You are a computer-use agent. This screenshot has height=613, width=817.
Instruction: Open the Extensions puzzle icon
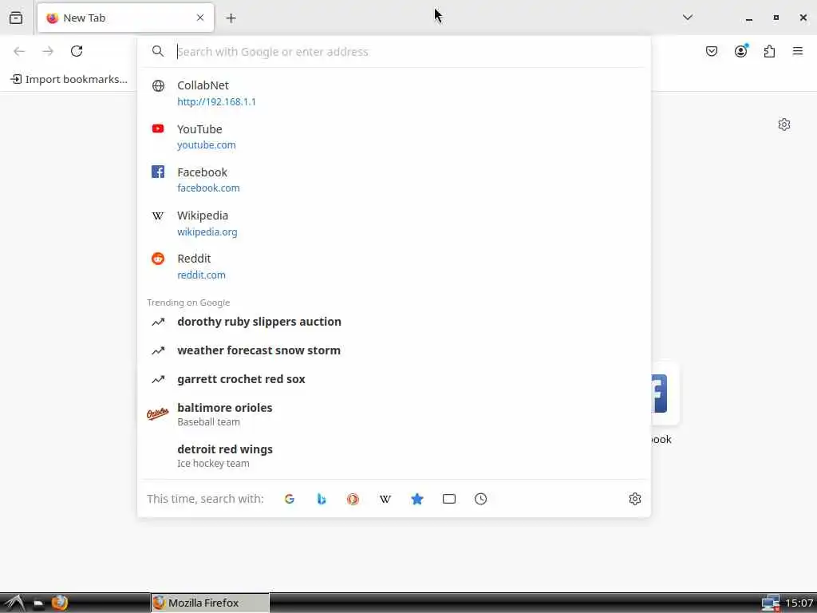tap(770, 51)
